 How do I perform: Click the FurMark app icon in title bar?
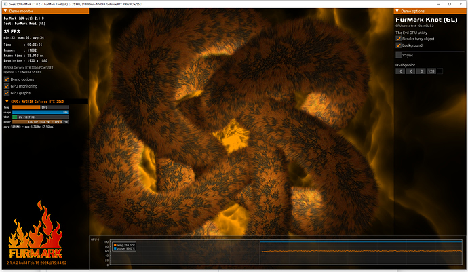coord(5,4)
